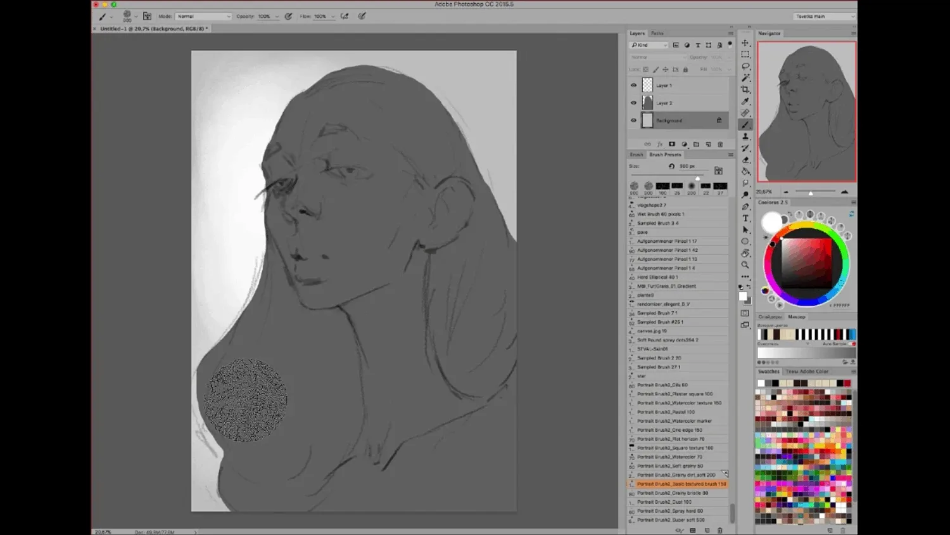
Task: Activate the Crop tool
Action: (x=745, y=89)
